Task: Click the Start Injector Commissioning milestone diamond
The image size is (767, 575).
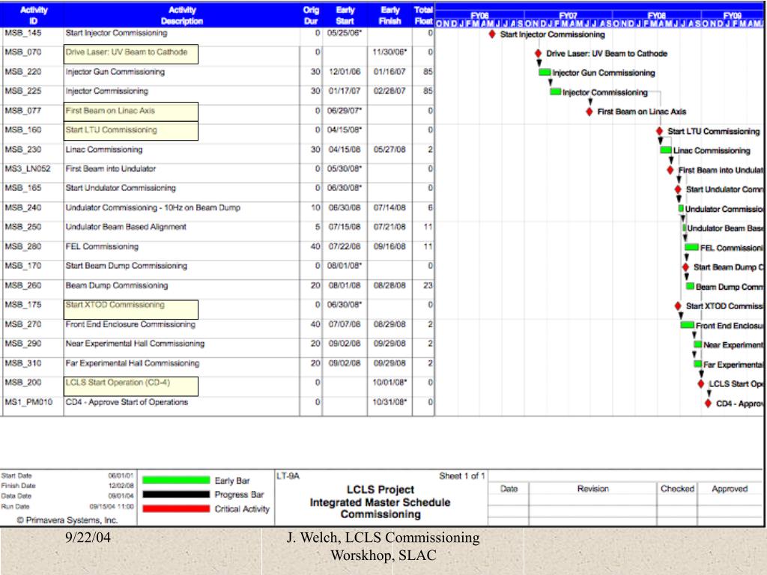Action: click(492, 34)
